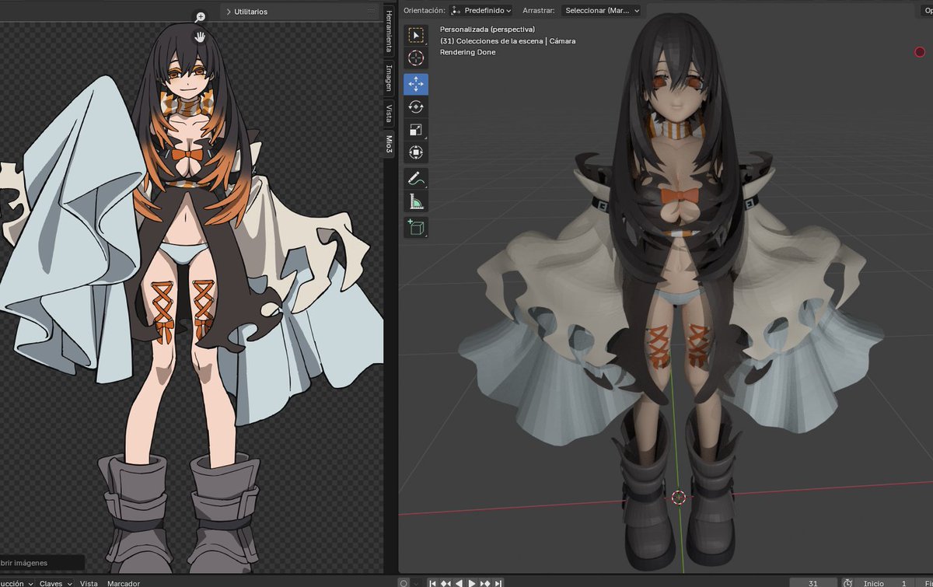Viewport: 933px width, 587px height.
Task: Activate the Add Cube tool
Action: [x=416, y=227]
